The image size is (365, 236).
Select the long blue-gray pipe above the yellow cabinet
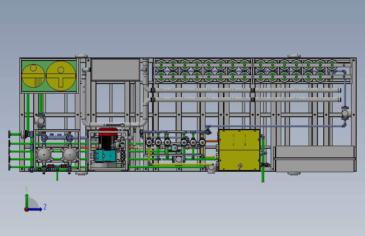[277, 126]
